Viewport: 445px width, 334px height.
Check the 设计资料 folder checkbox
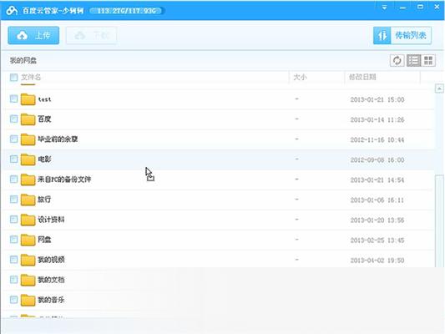pos(13,219)
